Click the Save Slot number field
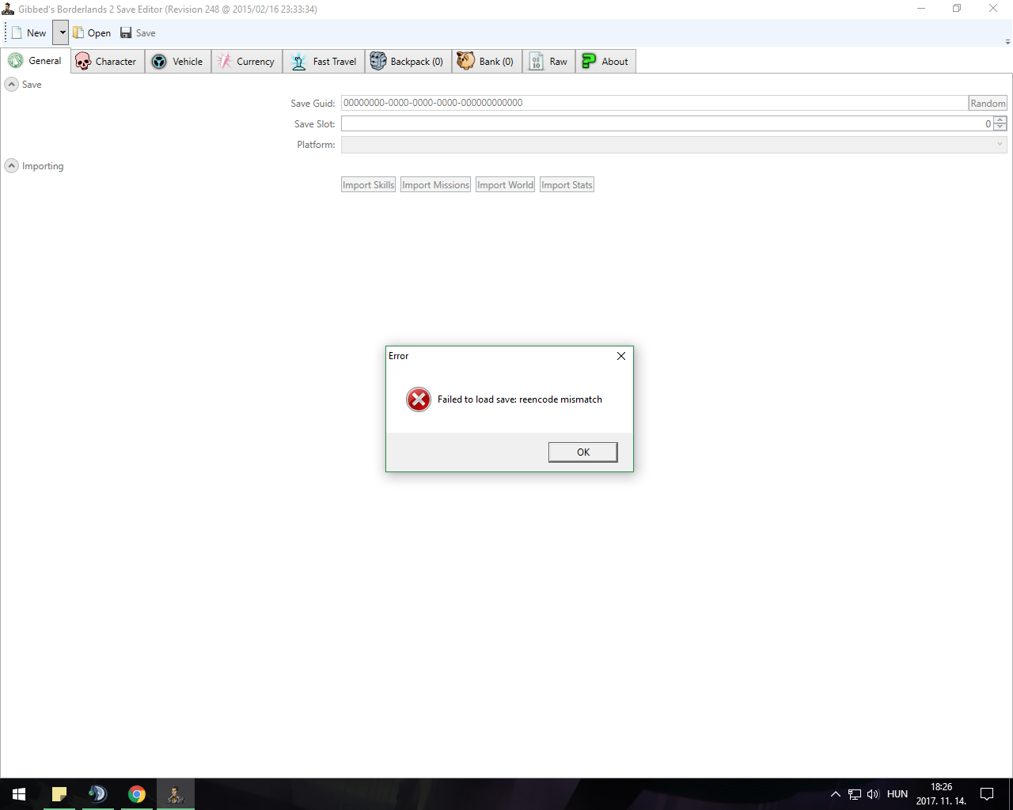The width and height of the screenshot is (1013, 810). point(667,124)
